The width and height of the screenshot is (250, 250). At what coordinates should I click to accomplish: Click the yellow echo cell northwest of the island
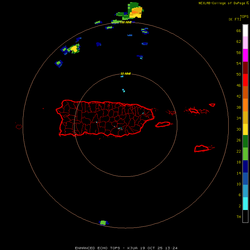74,48
